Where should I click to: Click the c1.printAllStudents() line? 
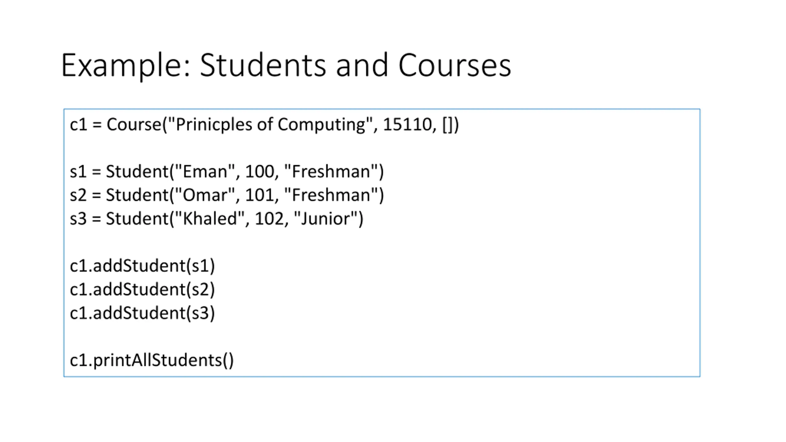152,360
